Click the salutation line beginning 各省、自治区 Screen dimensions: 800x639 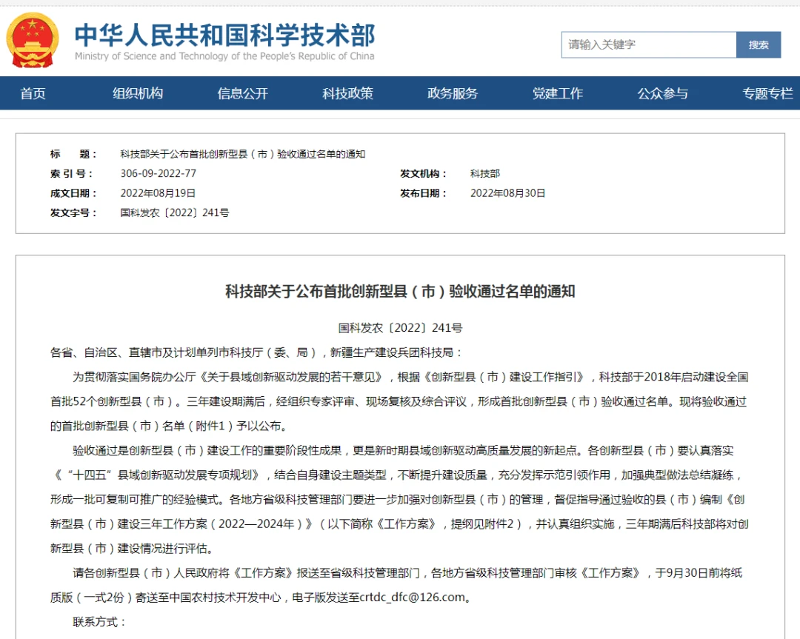click(x=256, y=352)
